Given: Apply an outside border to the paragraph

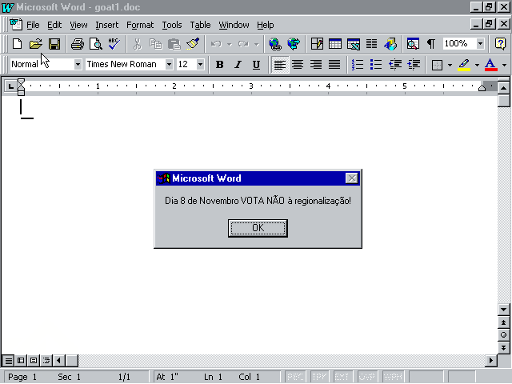Looking at the screenshot, I should coord(437,65).
